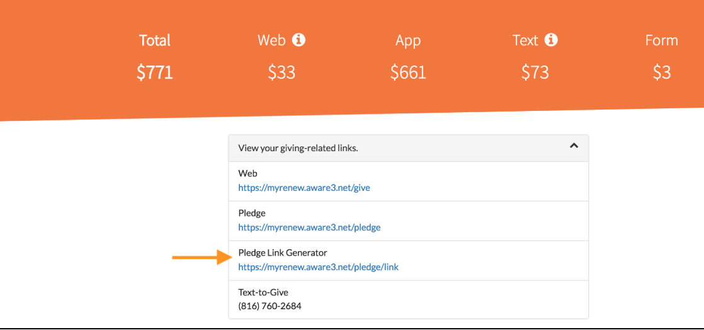Viewport: 704px width, 330px height.
Task: Click the $73 Text amount
Action: click(x=535, y=72)
